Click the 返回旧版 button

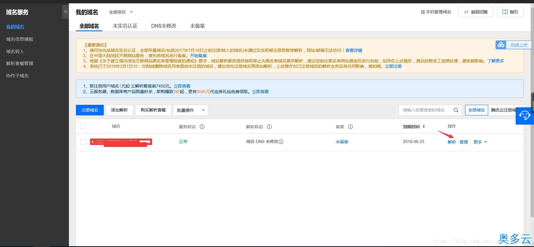476,12
